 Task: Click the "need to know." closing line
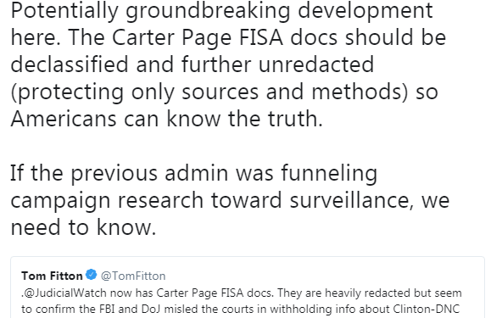83,227
